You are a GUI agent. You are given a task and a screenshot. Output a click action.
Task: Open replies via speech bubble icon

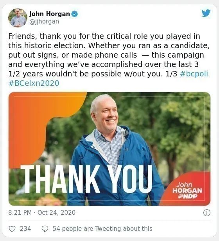pos(45,229)
